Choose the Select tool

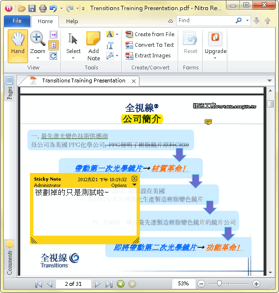tap(73, 43)
